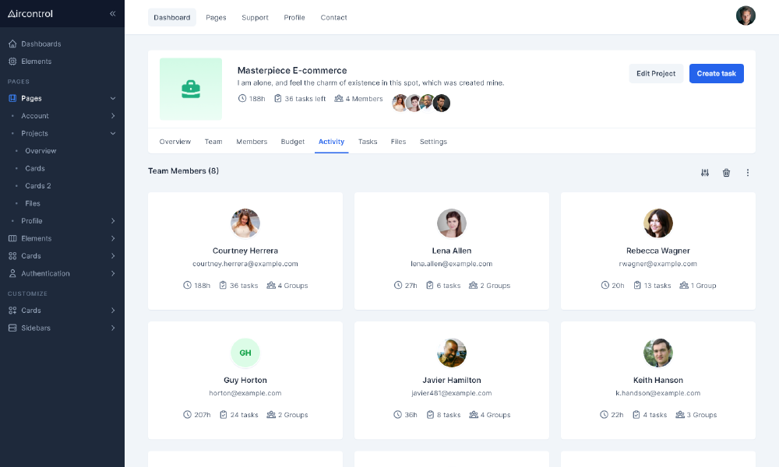This screenshot has width=779, height=467.
Task: Open the Tasks tab of the project
Action: (x=368, y=142)
